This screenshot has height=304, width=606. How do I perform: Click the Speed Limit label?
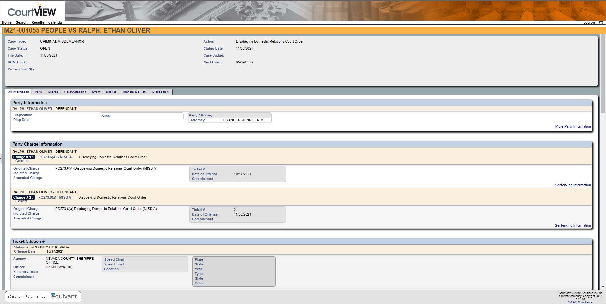coord(114,264)
